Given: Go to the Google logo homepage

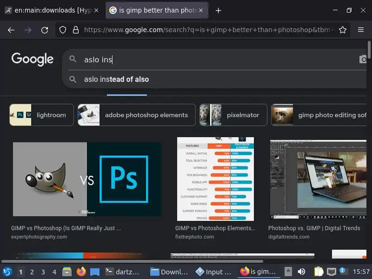Looking at the screenshot, I should point(33,59).
